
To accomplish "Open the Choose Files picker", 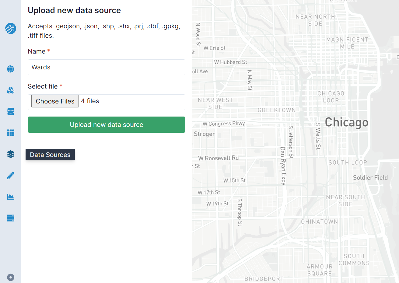I will pyautogui.click(x=55, y=101).
